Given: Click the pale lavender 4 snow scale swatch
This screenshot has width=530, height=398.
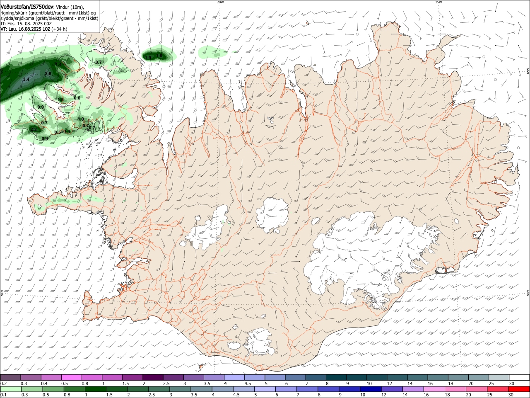Looking at the screenshot, I should pos(234,377).
